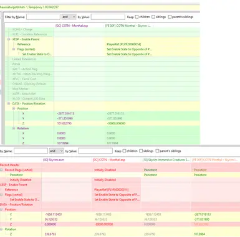Collapse the Rotation node in lower panel
The image size is (240, 237).
pyautogui.click(x=1, y=229)
